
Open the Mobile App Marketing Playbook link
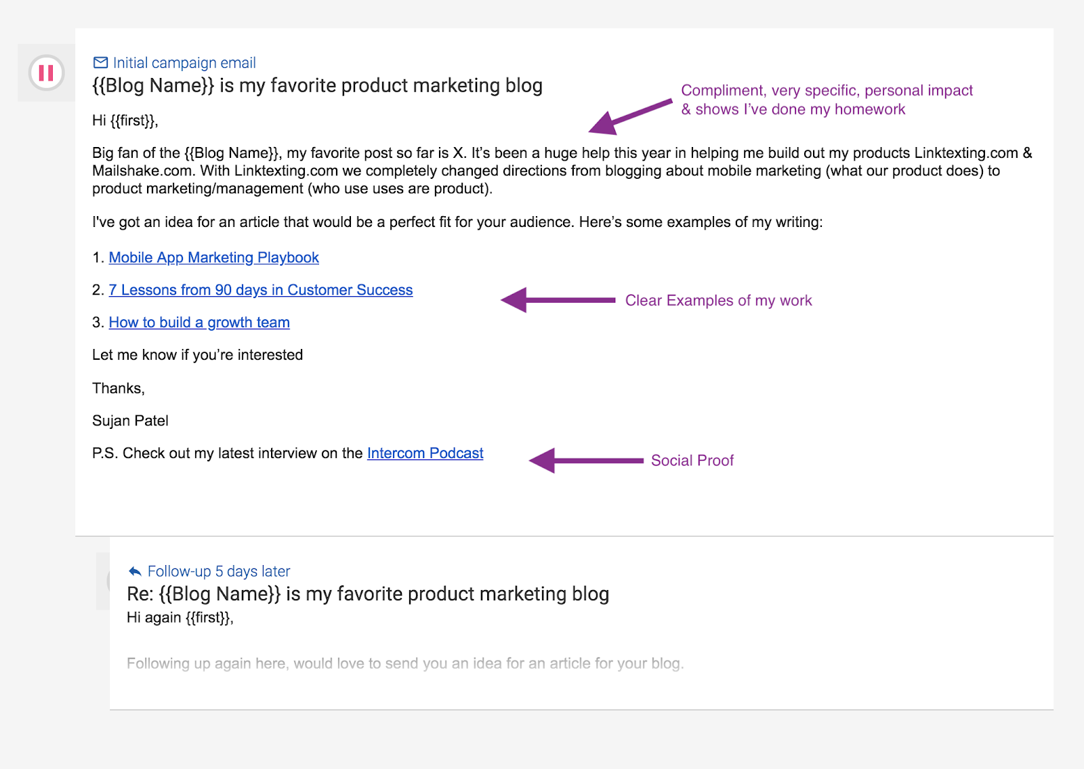coord(213,257)
